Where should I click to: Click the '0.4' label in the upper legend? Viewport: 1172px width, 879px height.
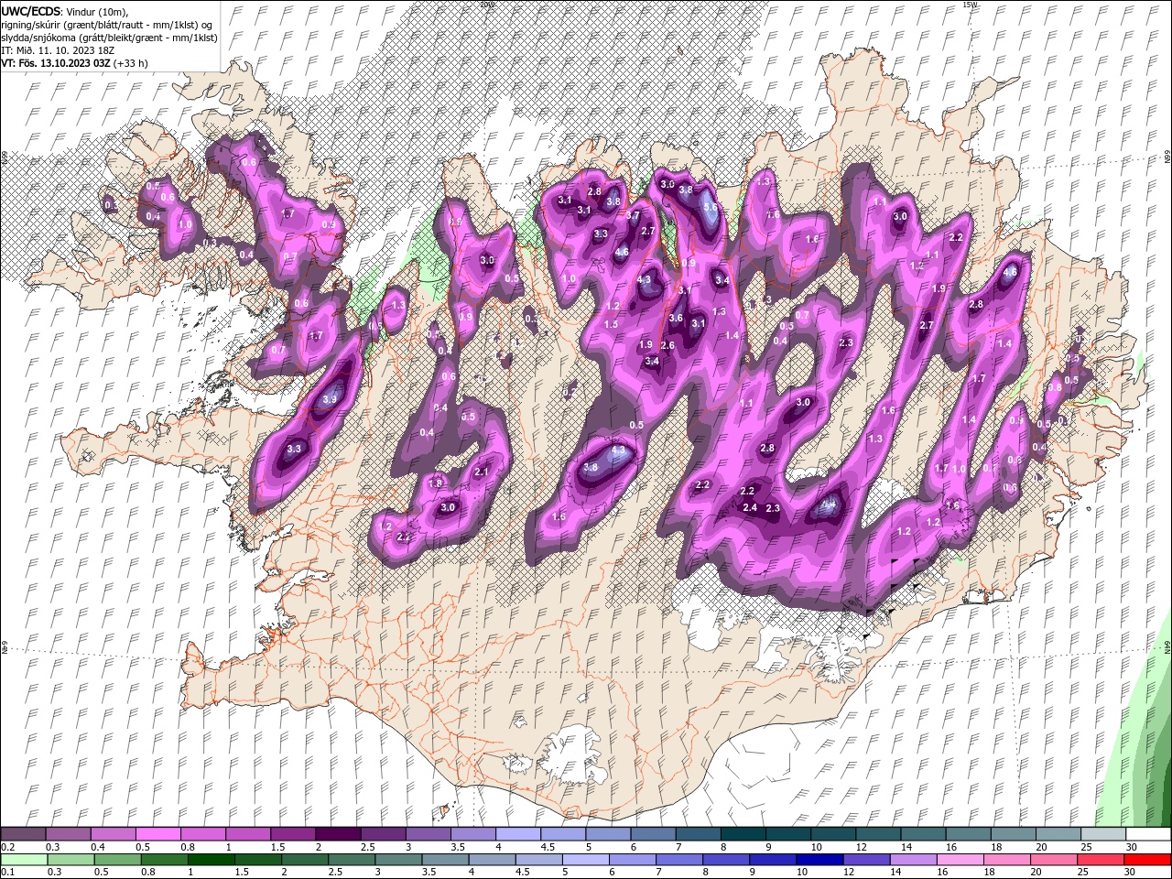98,847
